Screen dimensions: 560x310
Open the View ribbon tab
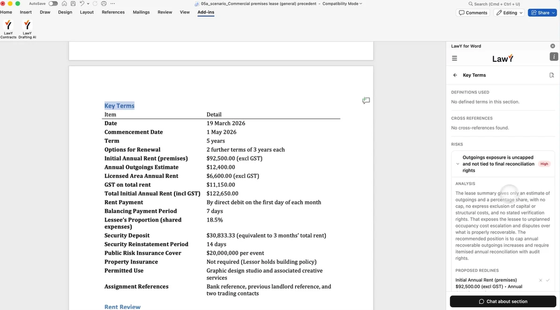(185, 12)
